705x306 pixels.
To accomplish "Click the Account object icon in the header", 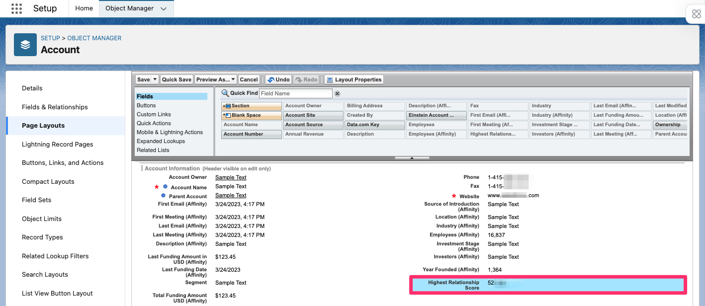I will point(25,44).
